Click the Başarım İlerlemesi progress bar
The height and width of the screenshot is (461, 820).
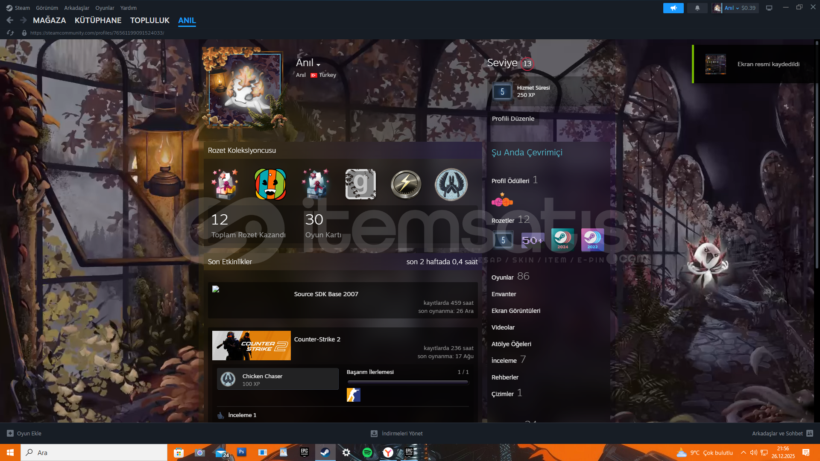408,382
